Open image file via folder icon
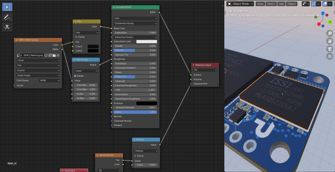Image resolution: width=335 pixels, height=172 pixels. pos(54,55)
